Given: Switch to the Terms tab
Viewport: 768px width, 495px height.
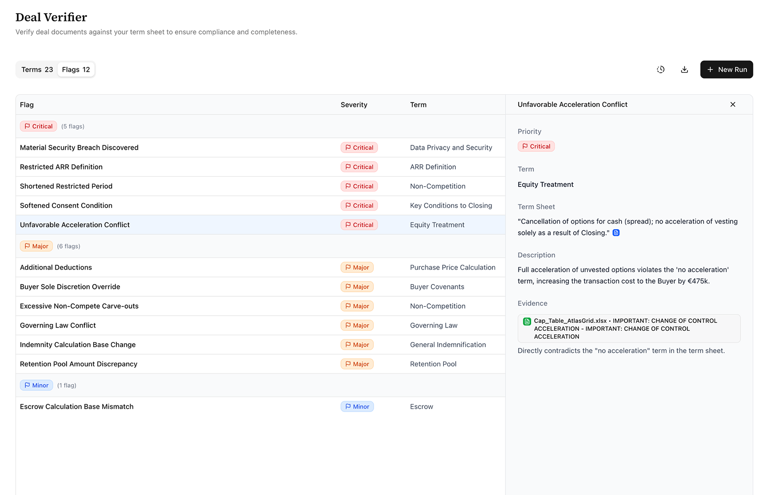Looking at the screenshot, I should click(37, 70).
